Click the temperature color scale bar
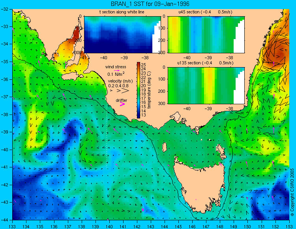Image resolution: width=296 pixels, height=229 pixels. click(139, 90)
